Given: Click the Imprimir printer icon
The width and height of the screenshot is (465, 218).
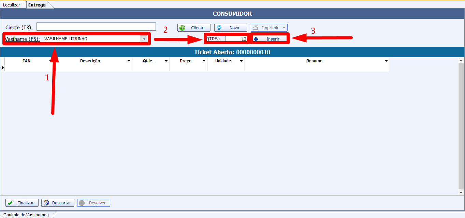Looking at the screenshot, I should point(256,28).
